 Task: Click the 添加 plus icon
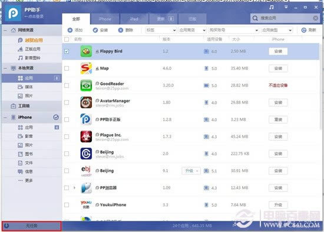(70, 30)
